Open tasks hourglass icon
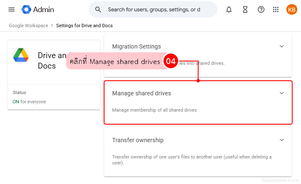The image size is (301, 184). coord(245,10)
